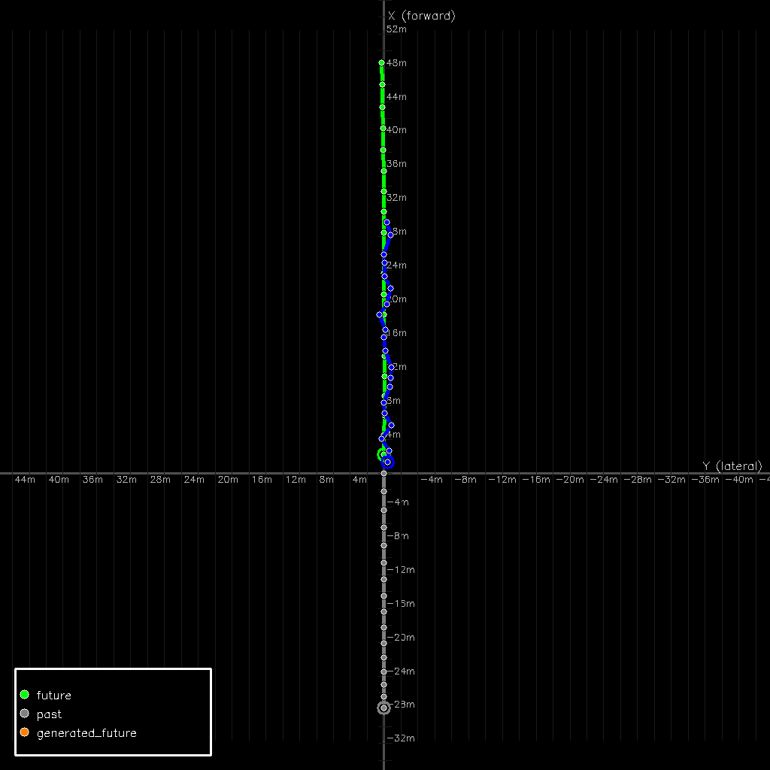Click the 28m label on the lateral axis
Screen dimensions: 770x770
(x=160, y=479)
